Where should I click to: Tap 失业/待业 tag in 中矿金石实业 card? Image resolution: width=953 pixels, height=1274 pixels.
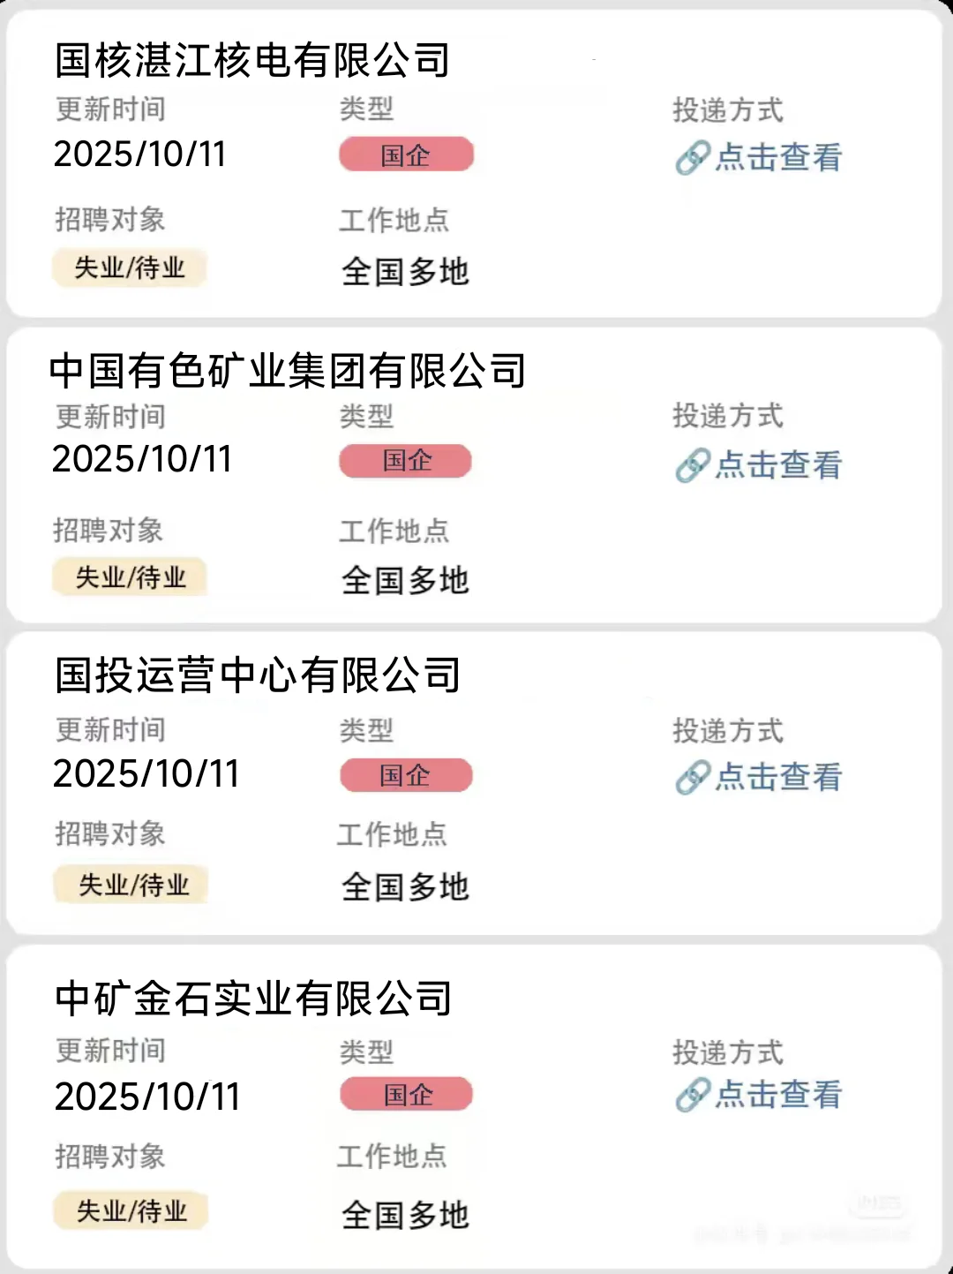coord(131,1211)
